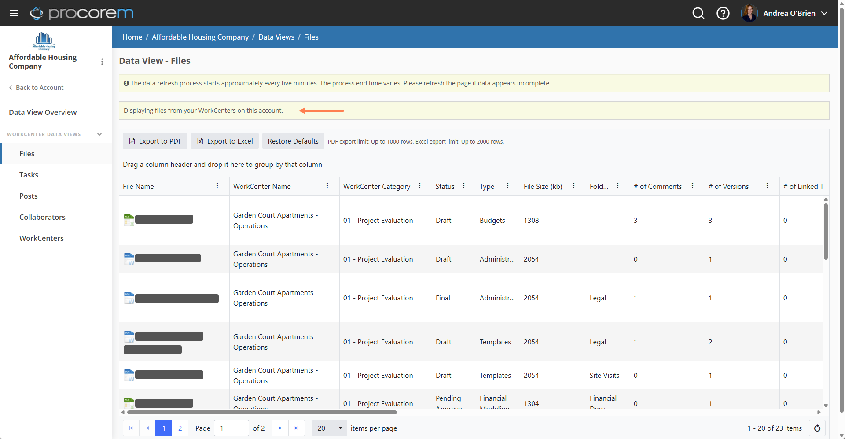The width and height of the screenshot is (845, 439).
Task: Click Andrea O'Brien's profile avatar
Action: click(749, 13)
